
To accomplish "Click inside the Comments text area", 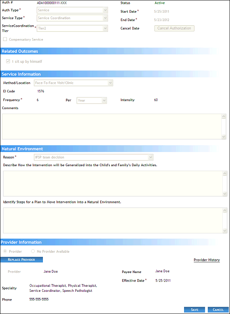I will 111,126.
